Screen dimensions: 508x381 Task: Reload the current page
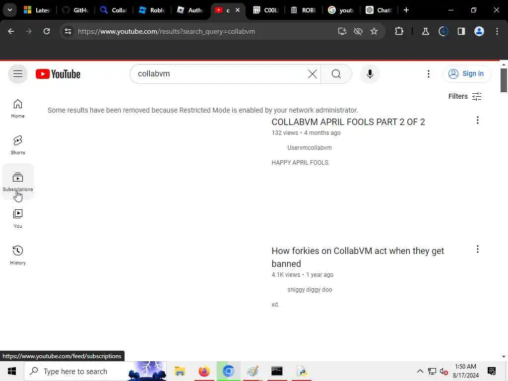pos(47,31)
